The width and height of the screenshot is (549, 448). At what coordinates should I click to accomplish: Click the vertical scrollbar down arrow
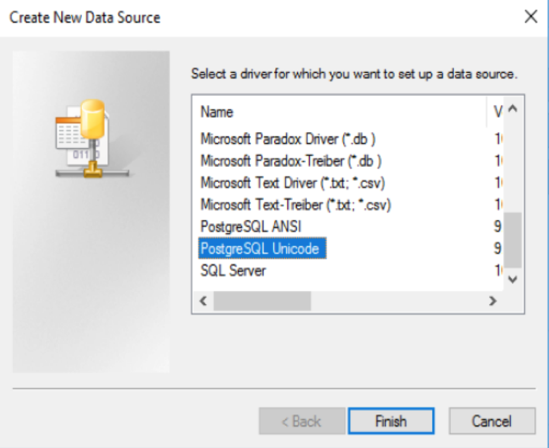pos(513,280)
